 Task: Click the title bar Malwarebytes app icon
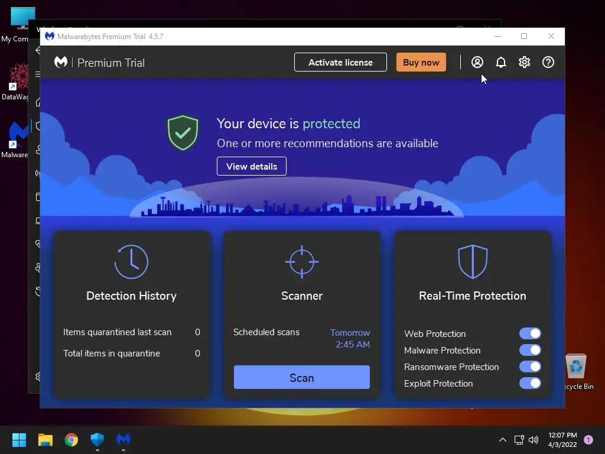pos(50,36)
